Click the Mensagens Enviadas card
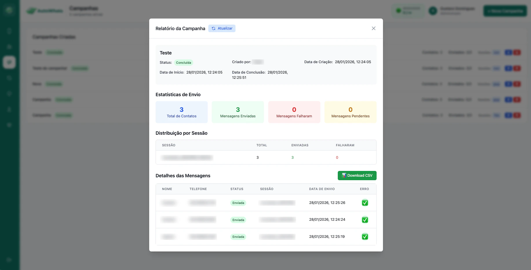531x270 pixels. (238, 112)
